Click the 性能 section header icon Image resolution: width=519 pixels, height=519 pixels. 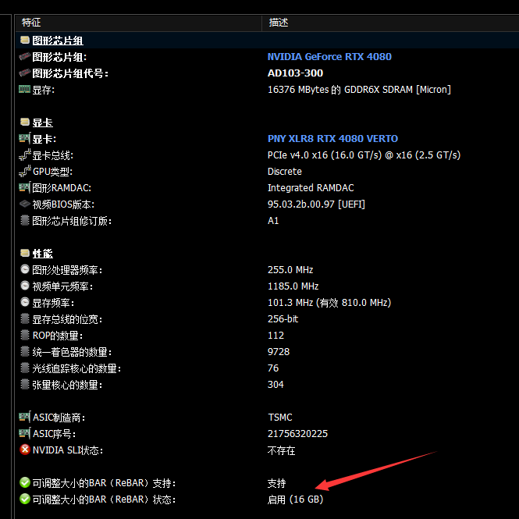(25, 253)
